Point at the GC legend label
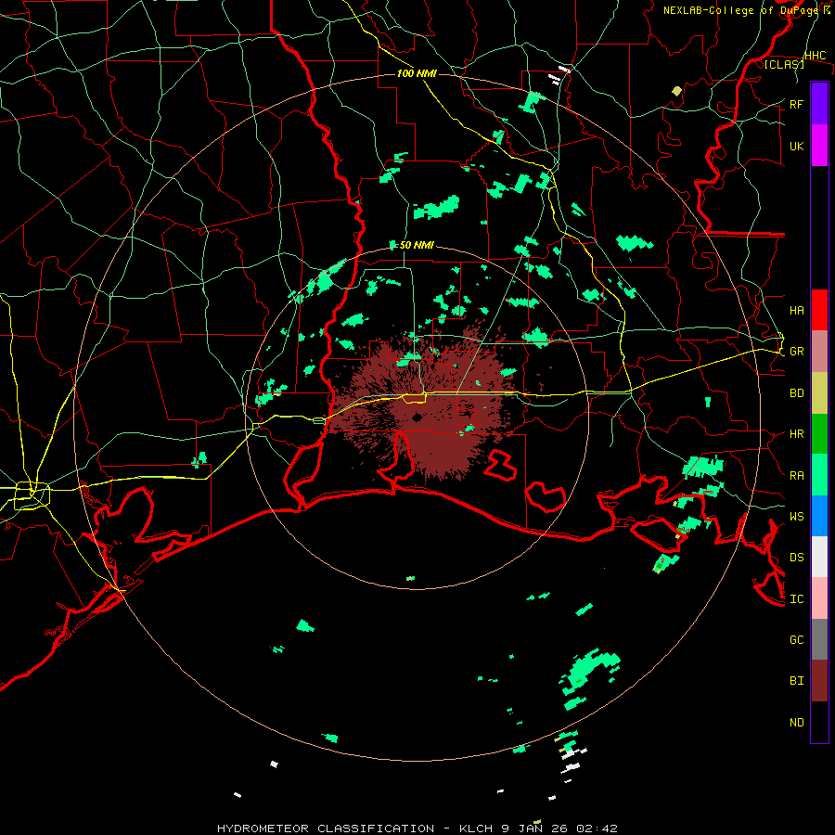Viewport: 835px width, 835px height. 796,639
